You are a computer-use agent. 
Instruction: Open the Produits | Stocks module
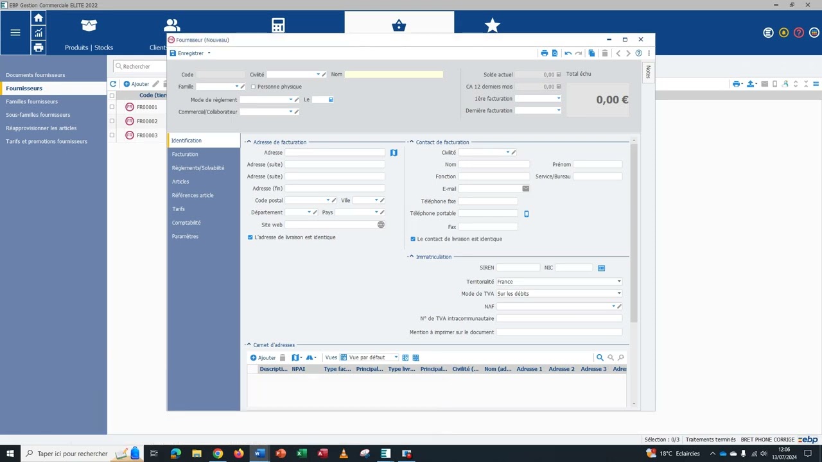click(x=89, y=34)
